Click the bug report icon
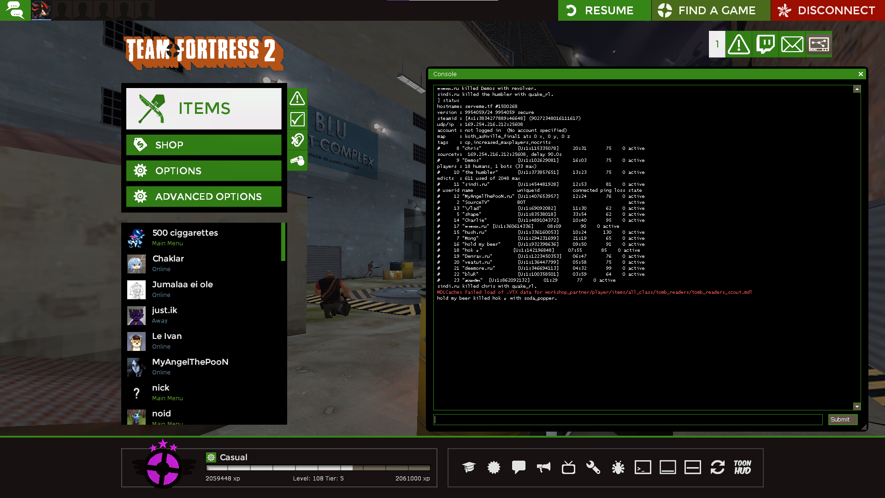885x498 pixels. coord(618,468)
